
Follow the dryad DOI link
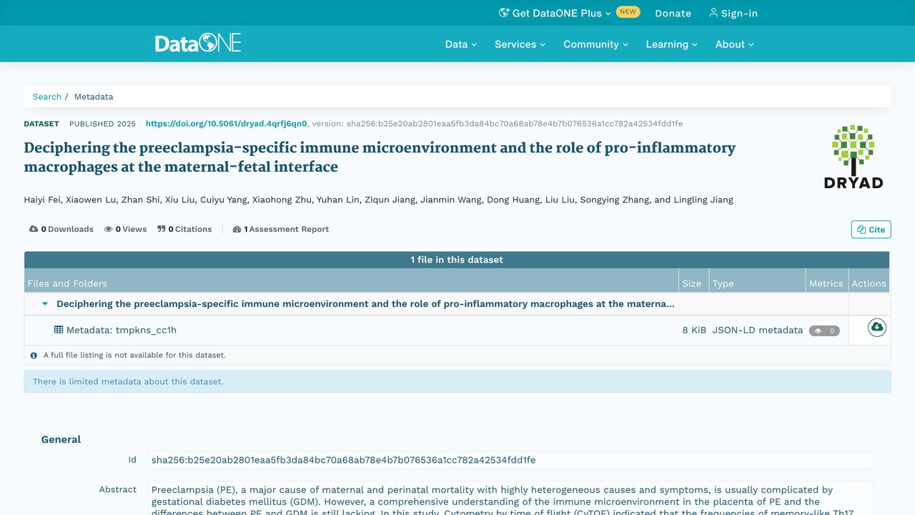point(227,124)
